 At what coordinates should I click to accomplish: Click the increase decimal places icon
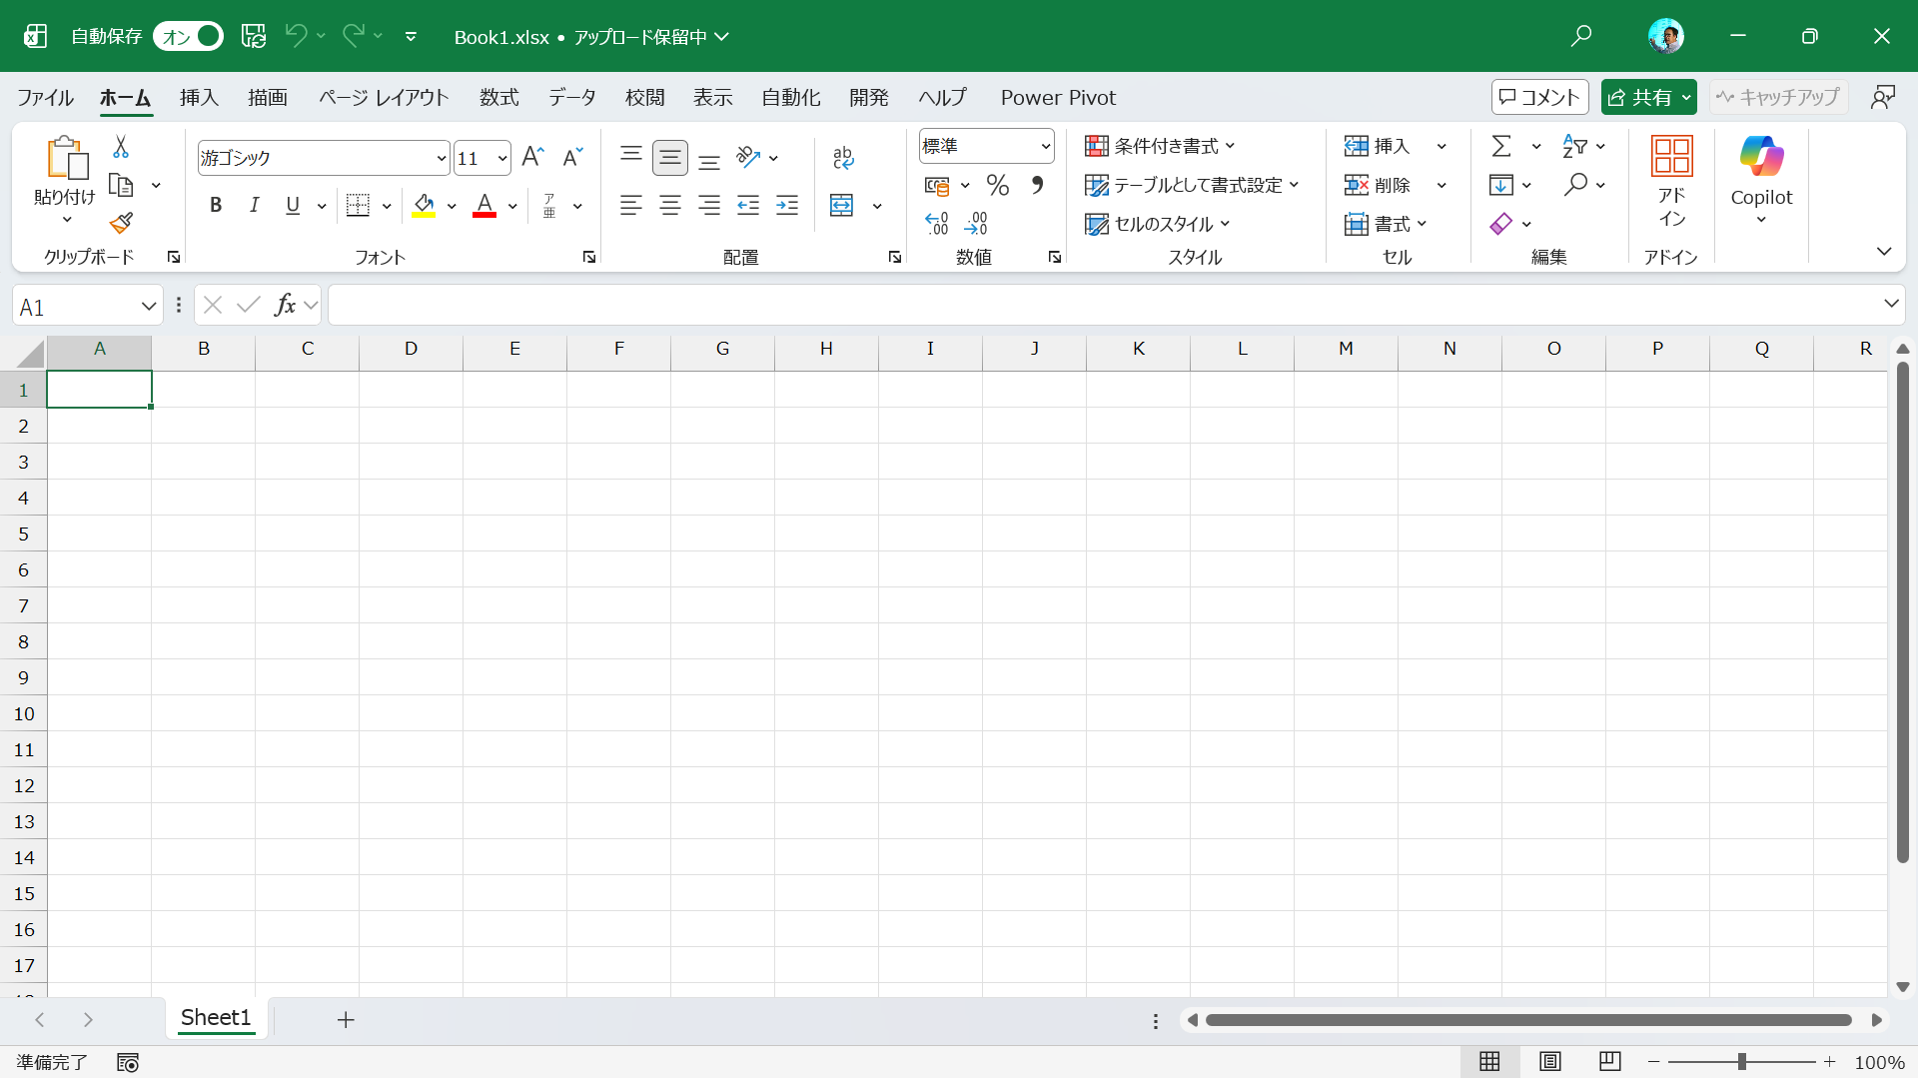coord(936,224)
